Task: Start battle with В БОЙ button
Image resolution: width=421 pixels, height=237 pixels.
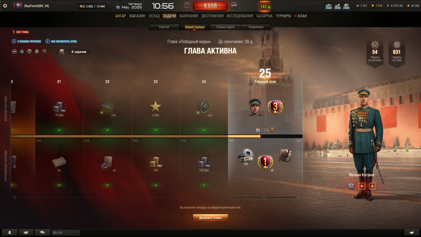Action: pyautogui.click(x=210, y=6)
